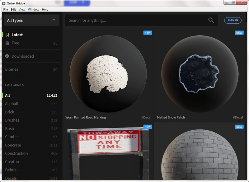This screenshot has height=182, width=249.
Task: Click the Quixel Bridge title bar logo
Action: [4, 3]
